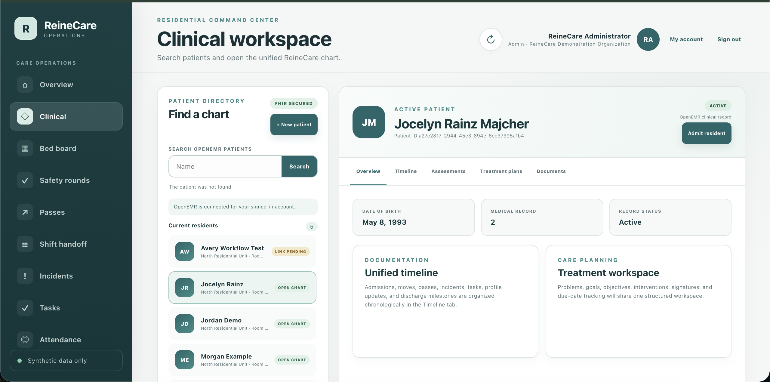Click the Search button

(x=299, y=166)
